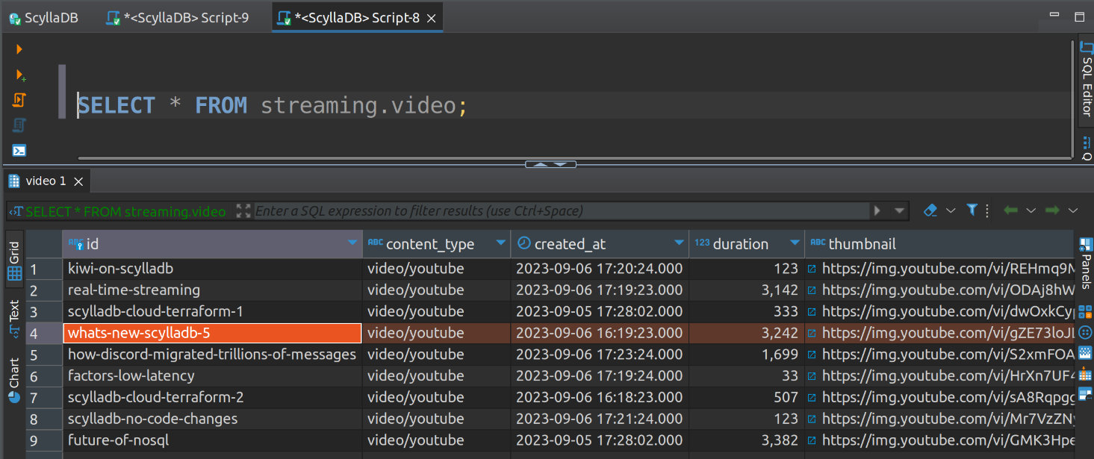Click the round metadata panel icon
The width and height of the screenshot is (1094, 459).
[x=1086, y=332]
